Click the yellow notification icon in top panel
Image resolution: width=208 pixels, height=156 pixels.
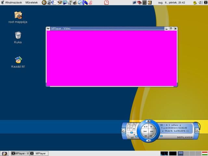(195, 3)
